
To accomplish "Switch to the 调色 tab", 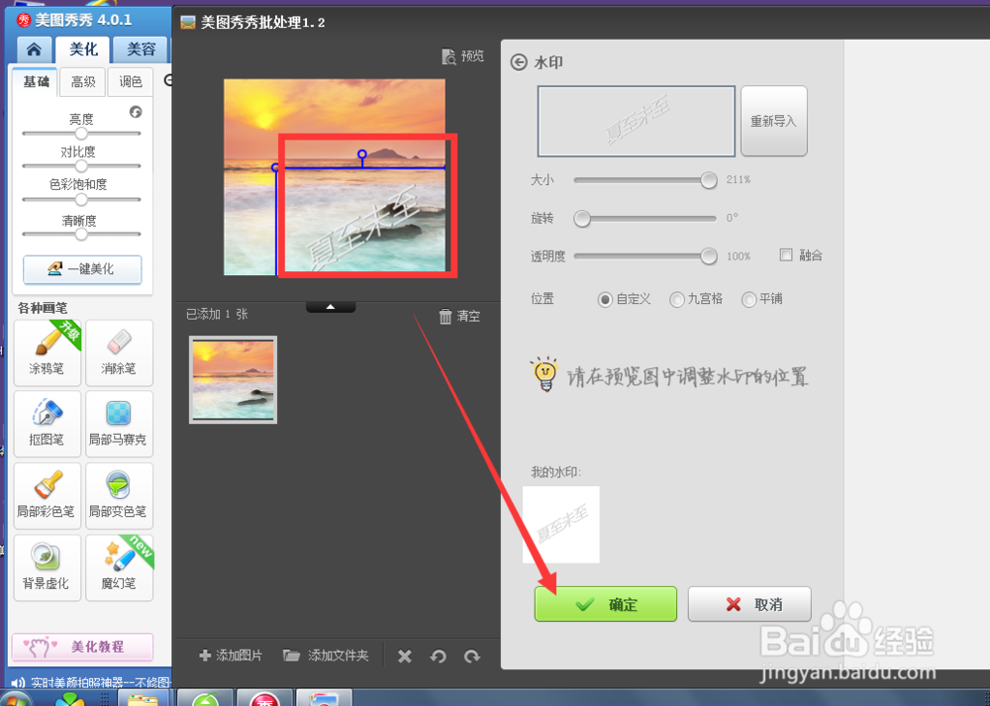I will (132, 82).
